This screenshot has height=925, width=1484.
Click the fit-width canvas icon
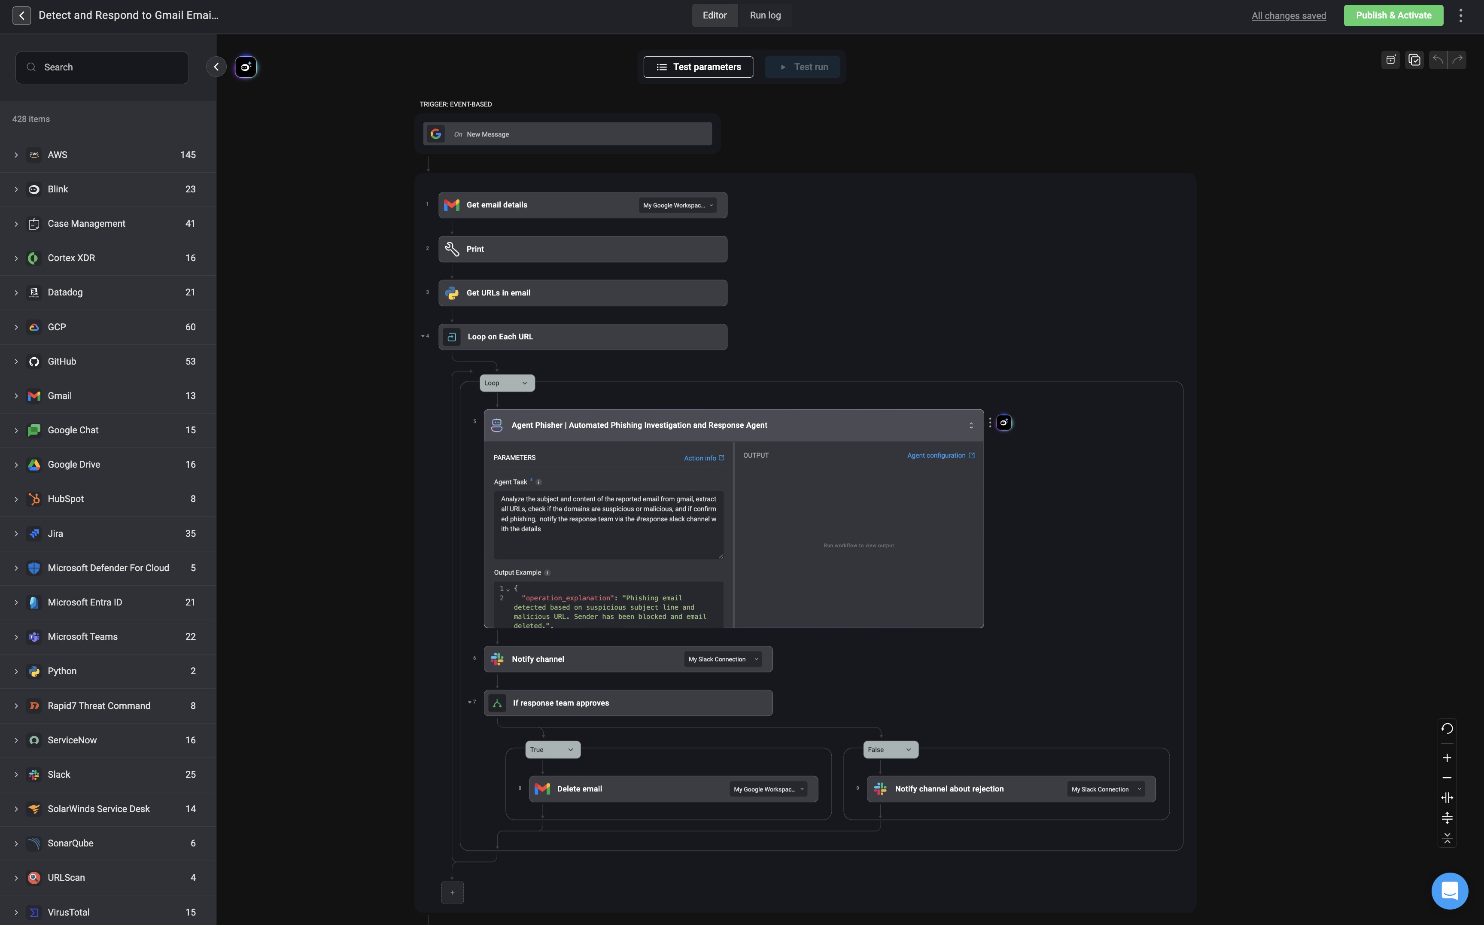click(1447, 798)
